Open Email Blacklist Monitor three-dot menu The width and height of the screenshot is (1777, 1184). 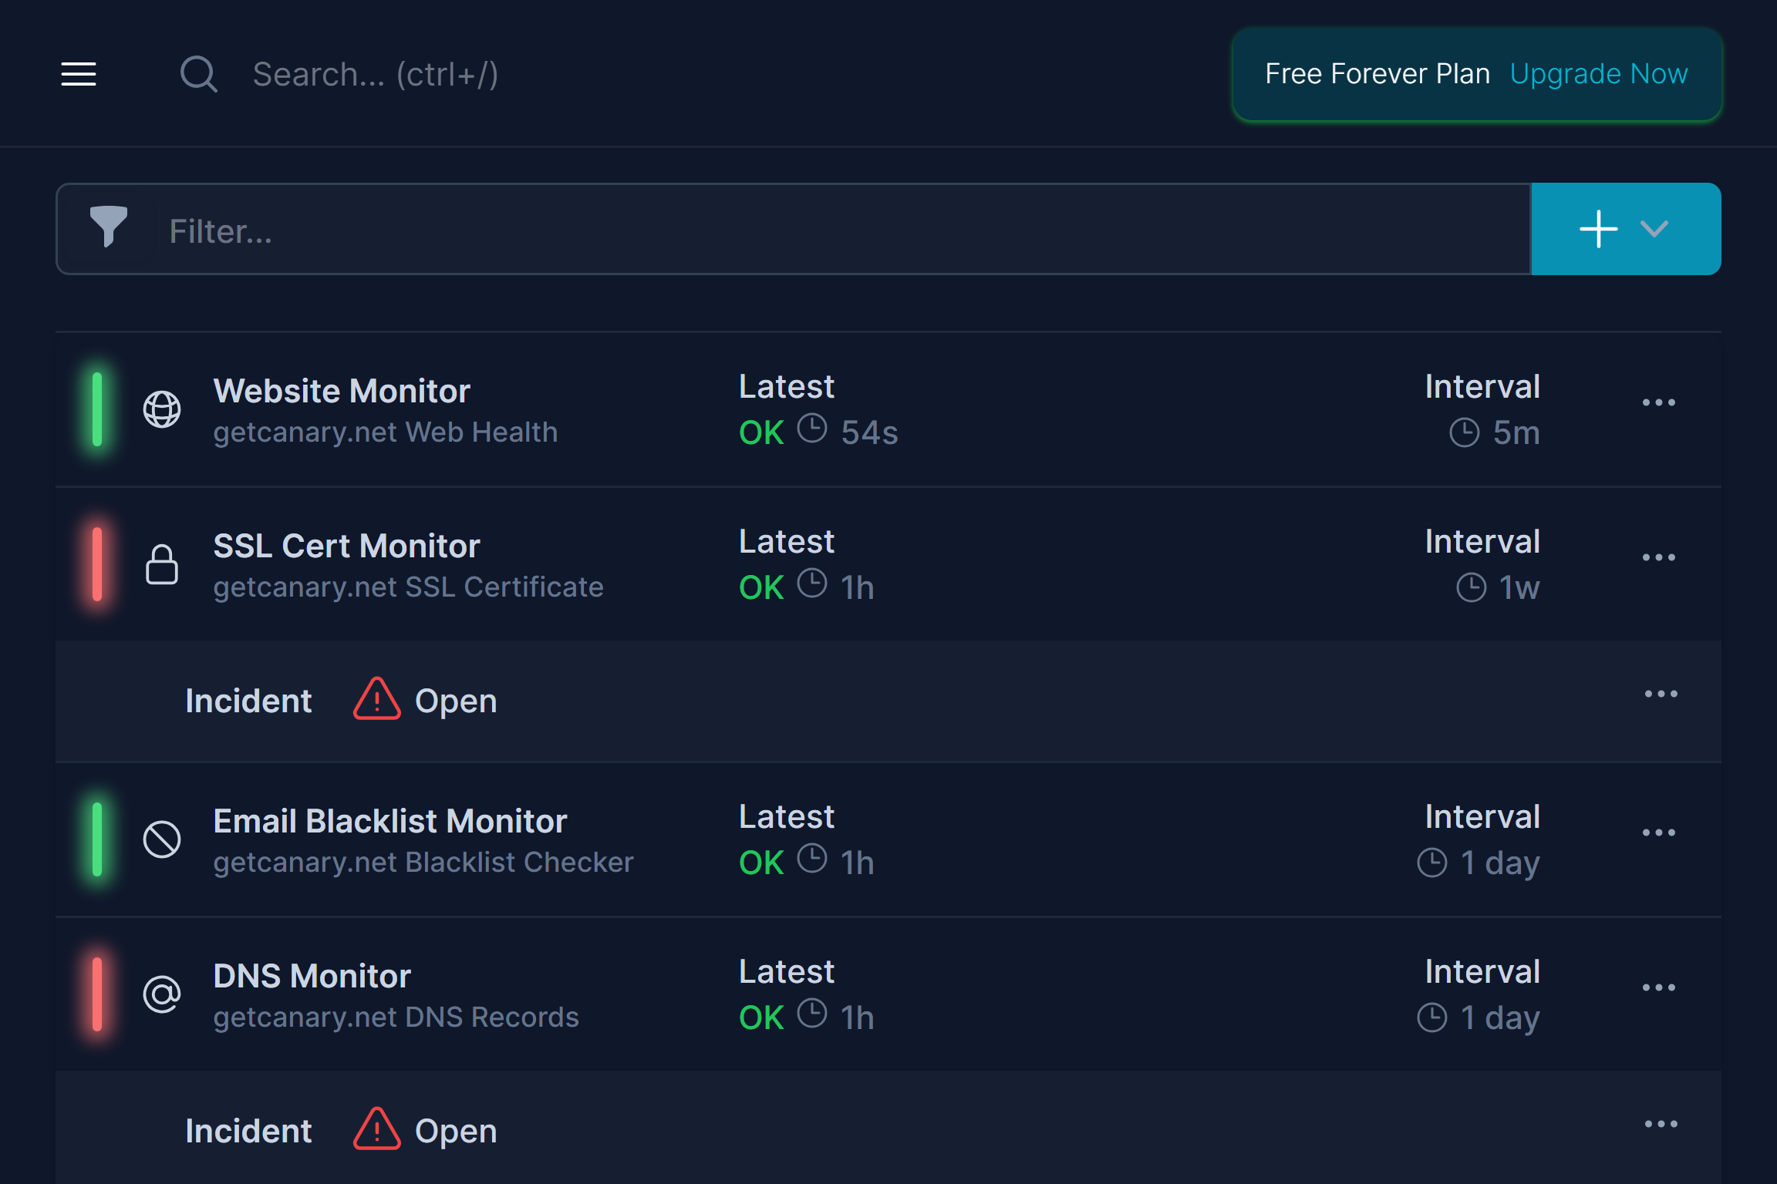point(1658,832)
